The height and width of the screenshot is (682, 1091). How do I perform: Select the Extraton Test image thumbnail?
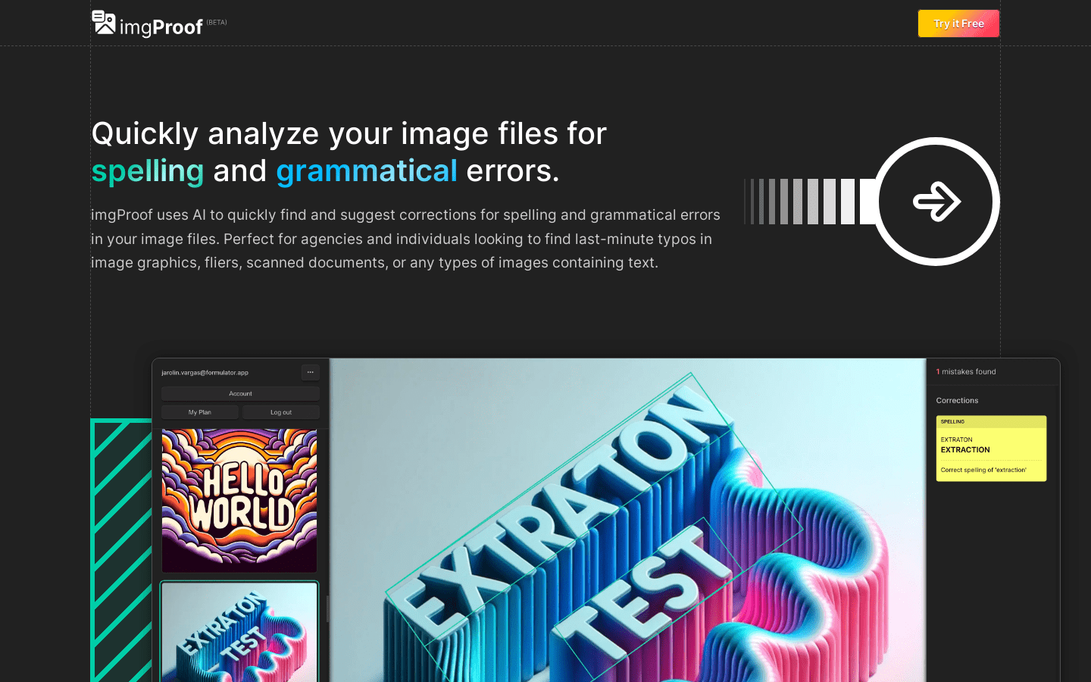239,632
